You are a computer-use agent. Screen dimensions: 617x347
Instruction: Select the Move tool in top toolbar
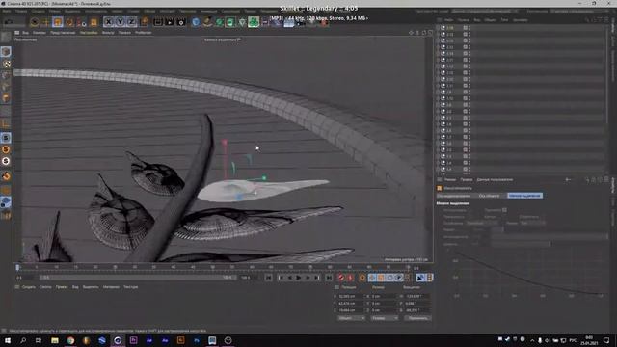click(45, 22)
